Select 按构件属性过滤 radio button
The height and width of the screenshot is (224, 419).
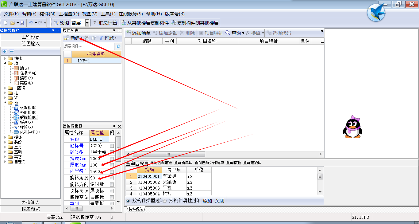coord(165,201)
